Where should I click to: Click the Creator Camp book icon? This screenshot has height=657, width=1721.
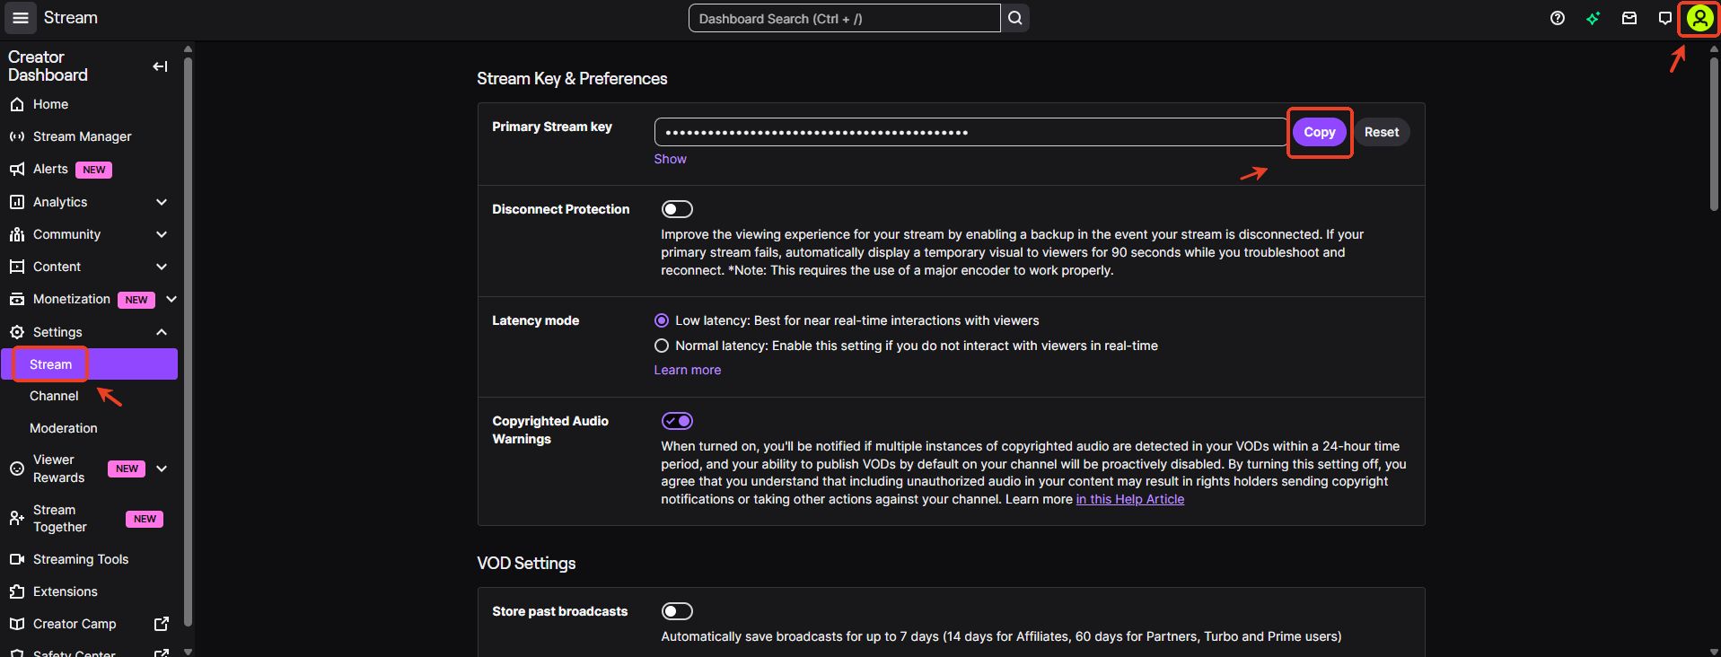coord(16,624)
